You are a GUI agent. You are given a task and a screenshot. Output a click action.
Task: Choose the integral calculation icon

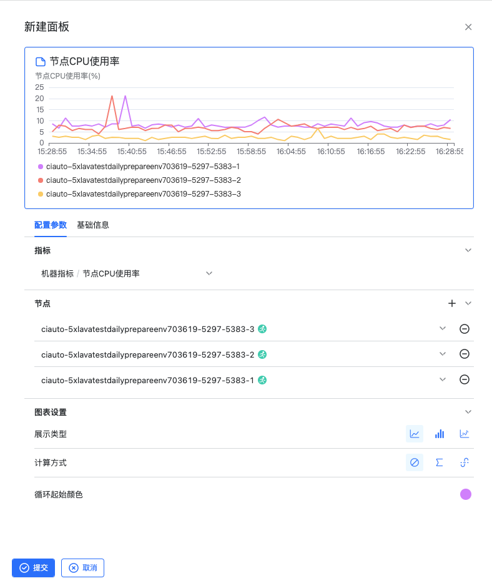pyautogui.click(x=465, y=462)
